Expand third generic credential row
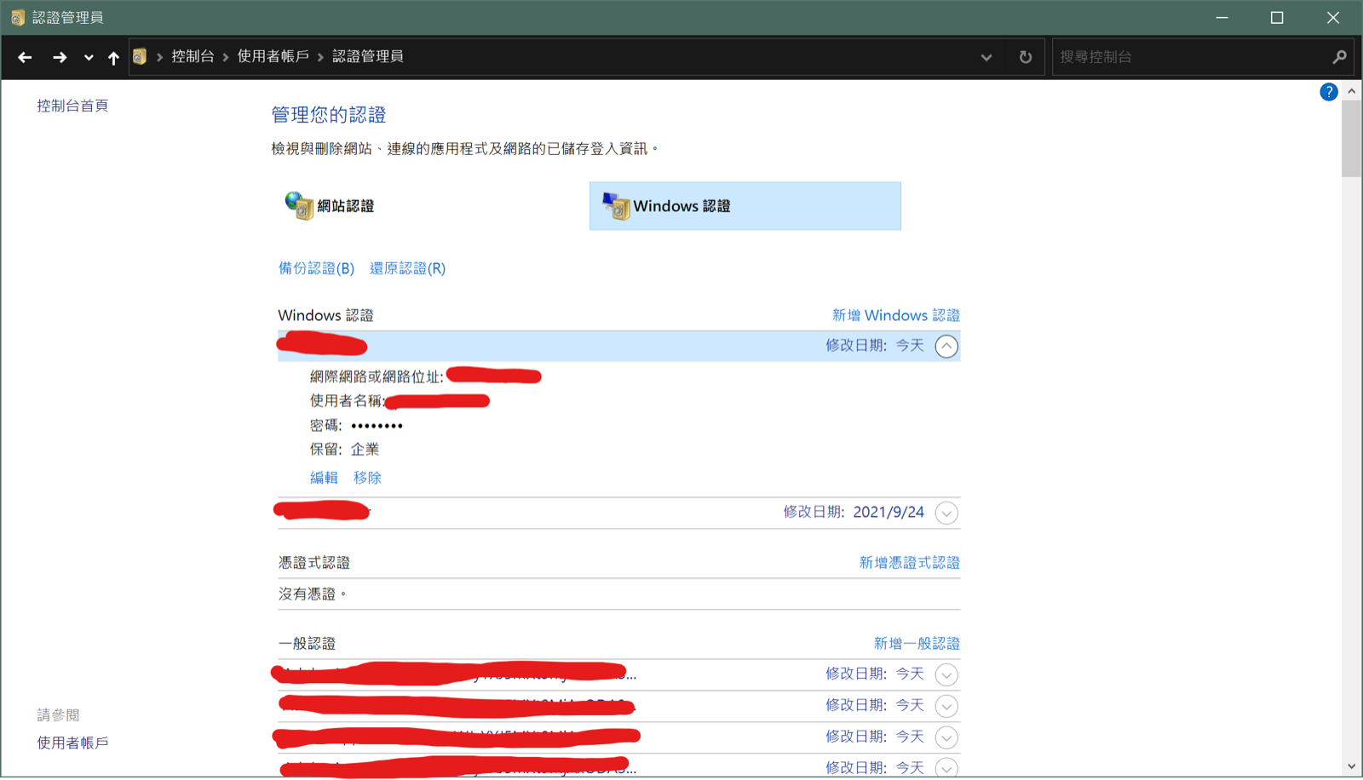Image resolution: width=1363 pixels, height=780 pixels. click(x=946, y=737)
